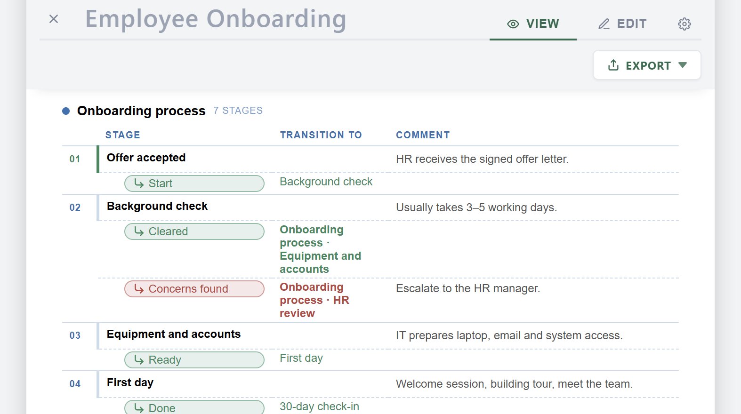Follow link to Onboarding process · Equipment and accounts

(320, 249)
